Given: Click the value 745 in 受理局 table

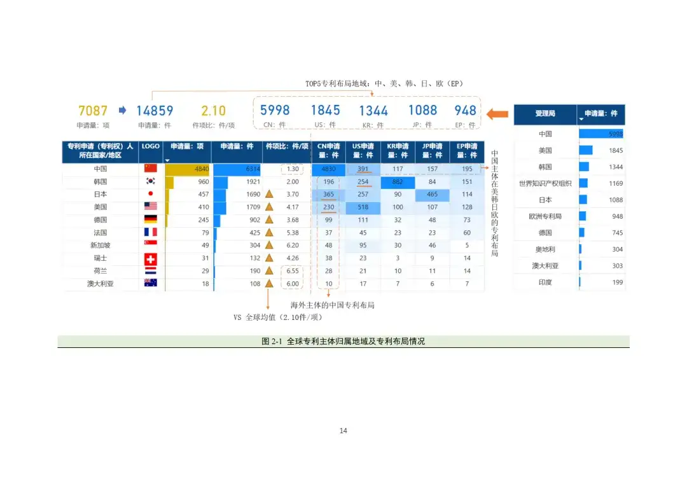Looking at the screenshot, I should [617, 233].
